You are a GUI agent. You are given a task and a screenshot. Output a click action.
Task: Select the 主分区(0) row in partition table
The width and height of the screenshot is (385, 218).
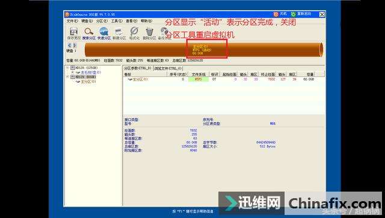click(x=224, y=79)
